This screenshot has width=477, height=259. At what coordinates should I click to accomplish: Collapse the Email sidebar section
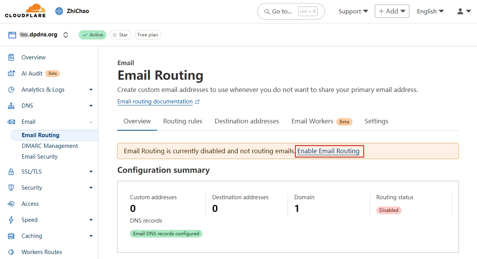tap(91, 122)
